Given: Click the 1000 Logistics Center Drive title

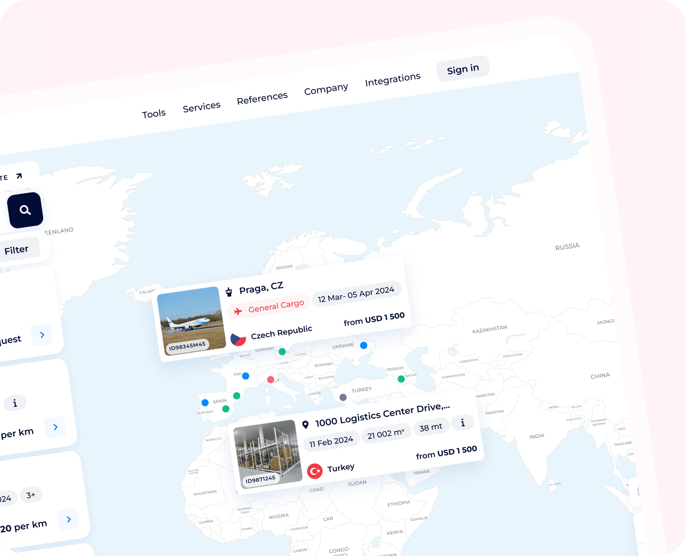Looking at the screenshot, I should tap(383, 415).
